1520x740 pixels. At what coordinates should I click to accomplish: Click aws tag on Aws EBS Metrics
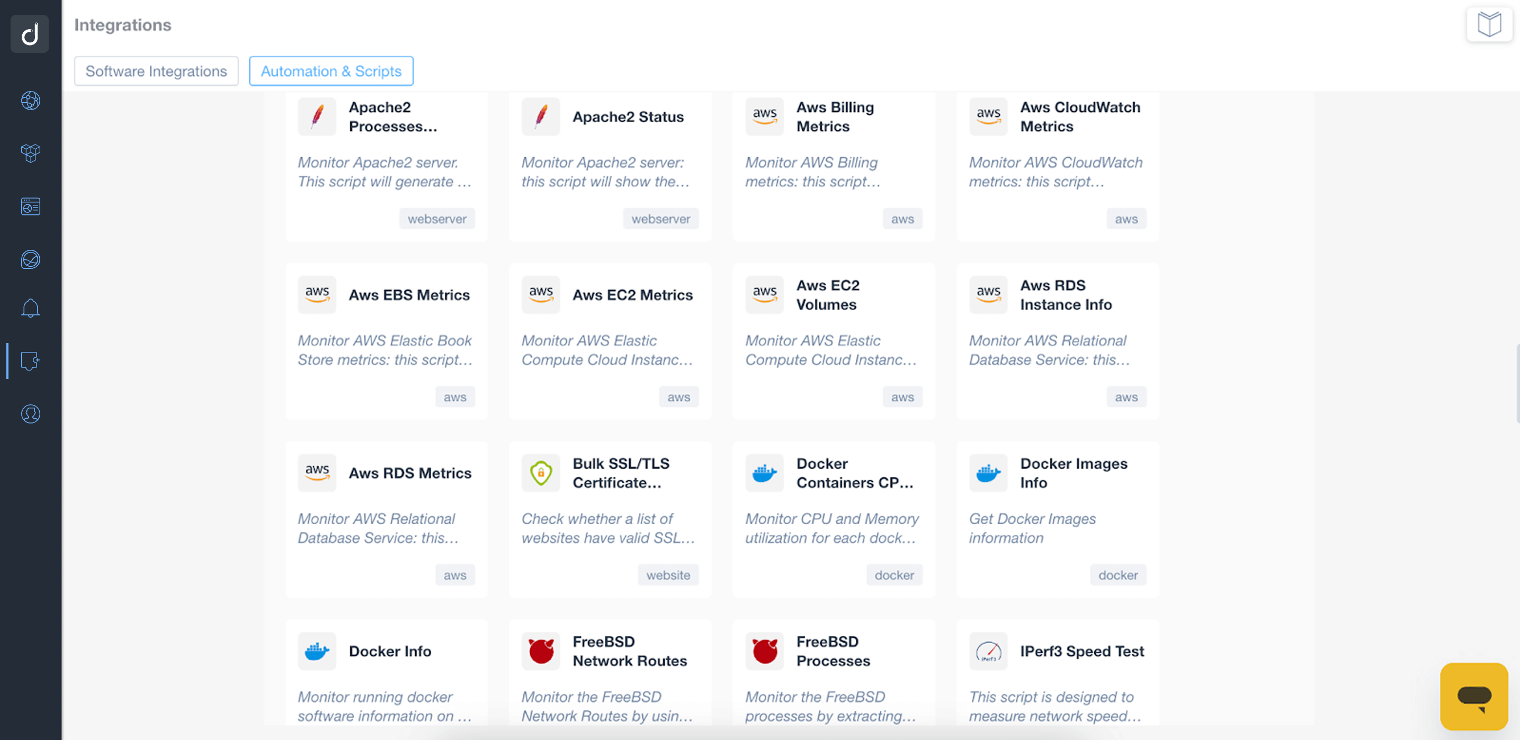pos(455,397)
